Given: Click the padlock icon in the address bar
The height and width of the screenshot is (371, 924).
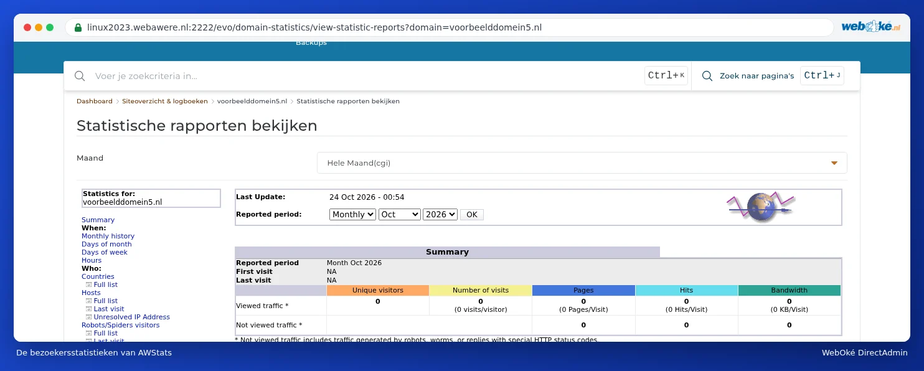Looking at the screenshot, I should click(78, 27).
